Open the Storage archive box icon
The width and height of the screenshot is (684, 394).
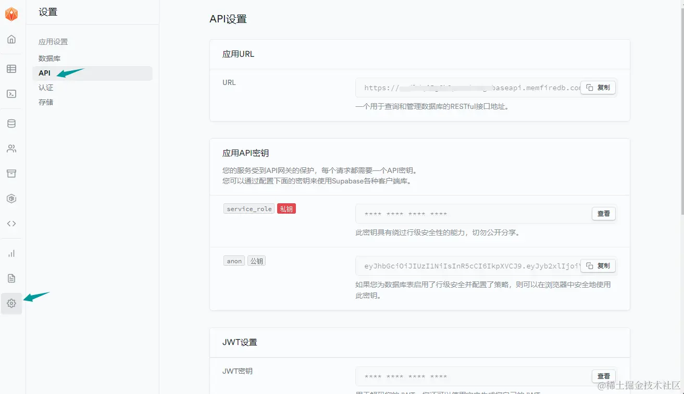click(11, 174)
